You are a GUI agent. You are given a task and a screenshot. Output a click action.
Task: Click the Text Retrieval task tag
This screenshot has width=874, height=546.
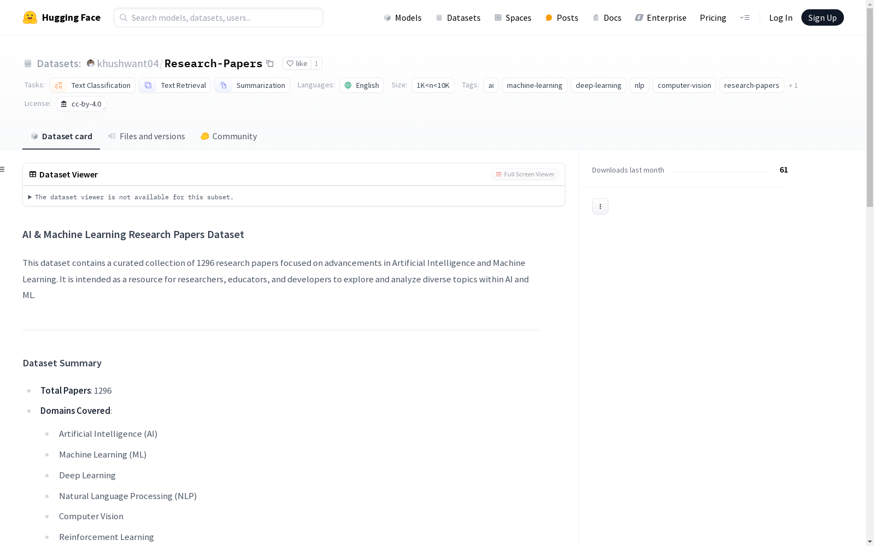175,85
